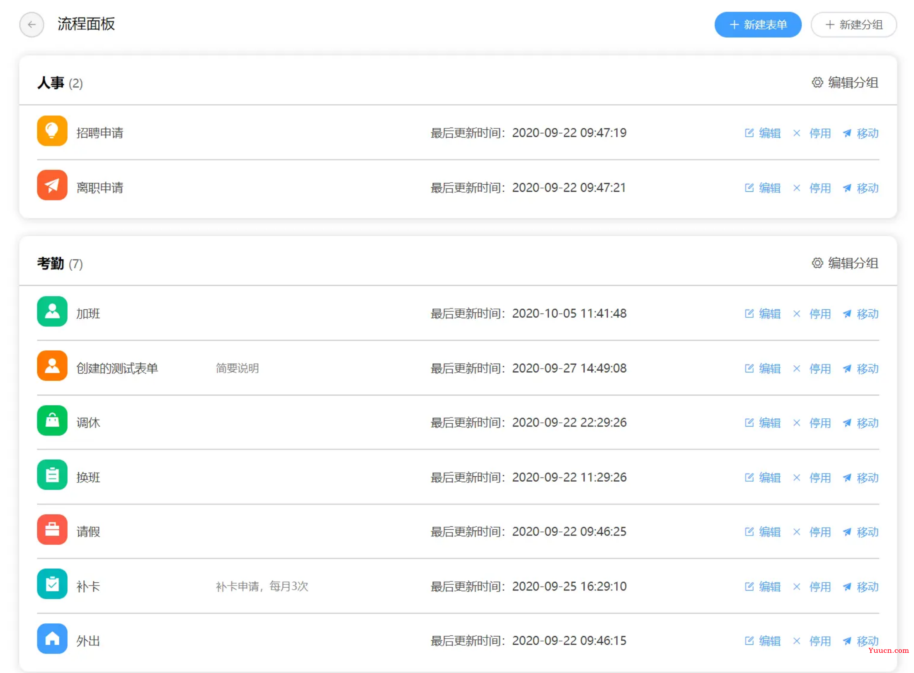
Task: Click the timestamp 2020-09-25 16:29:10
Action: click(x=569, y=586)
